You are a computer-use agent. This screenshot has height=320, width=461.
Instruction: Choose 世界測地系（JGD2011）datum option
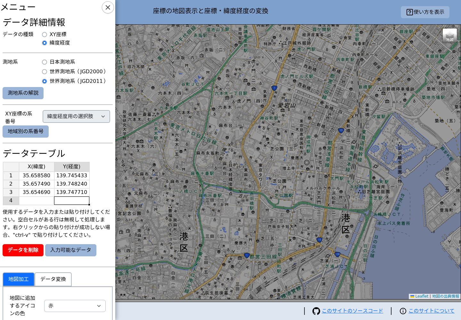[44, 81]
